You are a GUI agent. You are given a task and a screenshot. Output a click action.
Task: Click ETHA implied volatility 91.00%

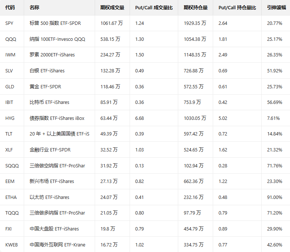coord(274,197)
